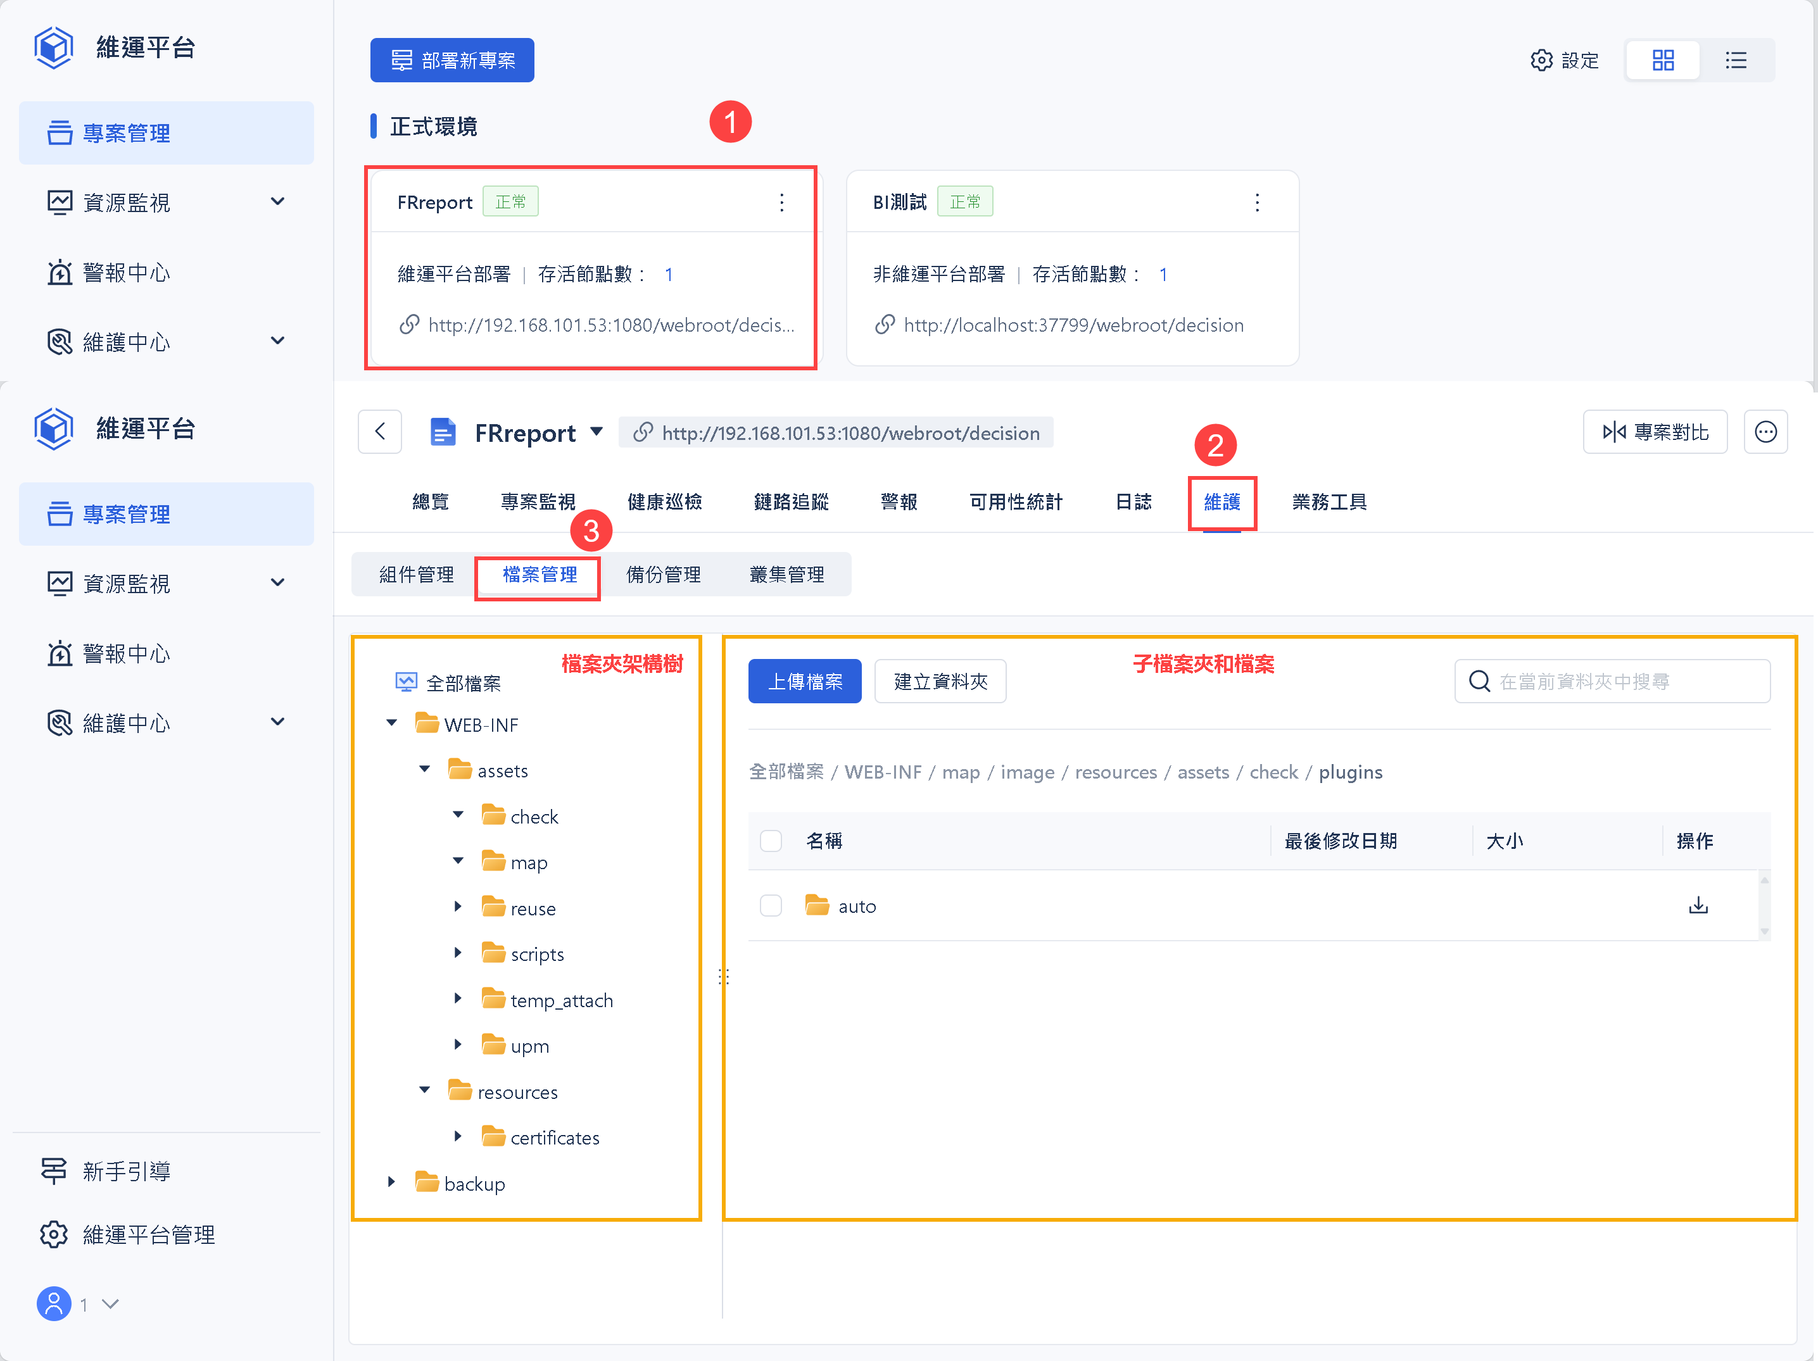The image size is (1818, 1361).
Task: Open the three-dot menu on FRreport card
Action: (781, 202)
